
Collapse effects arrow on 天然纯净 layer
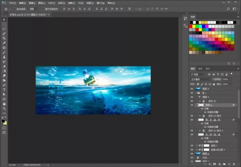coord(237,135)
